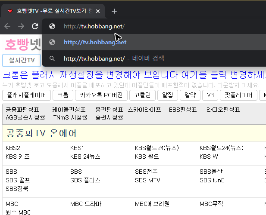The height and width of the screenshot is (215, 266).
Task: Open the KBS2 channel
Action: click(x=13, y=148)
